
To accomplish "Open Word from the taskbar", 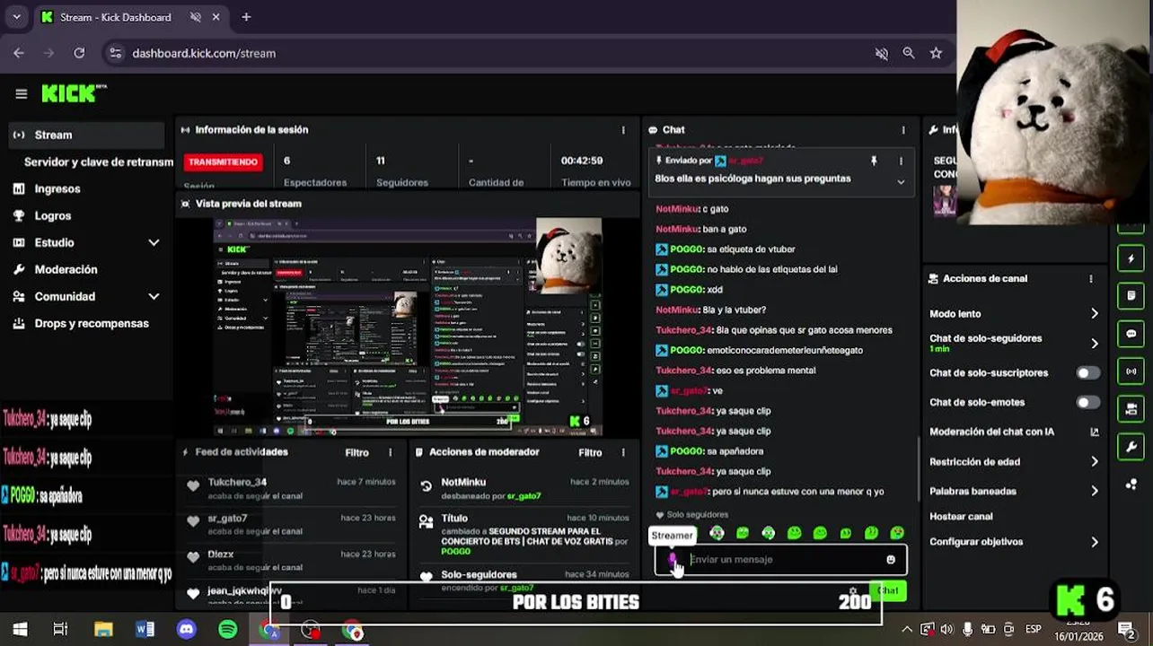I will (x=145, y=630).
